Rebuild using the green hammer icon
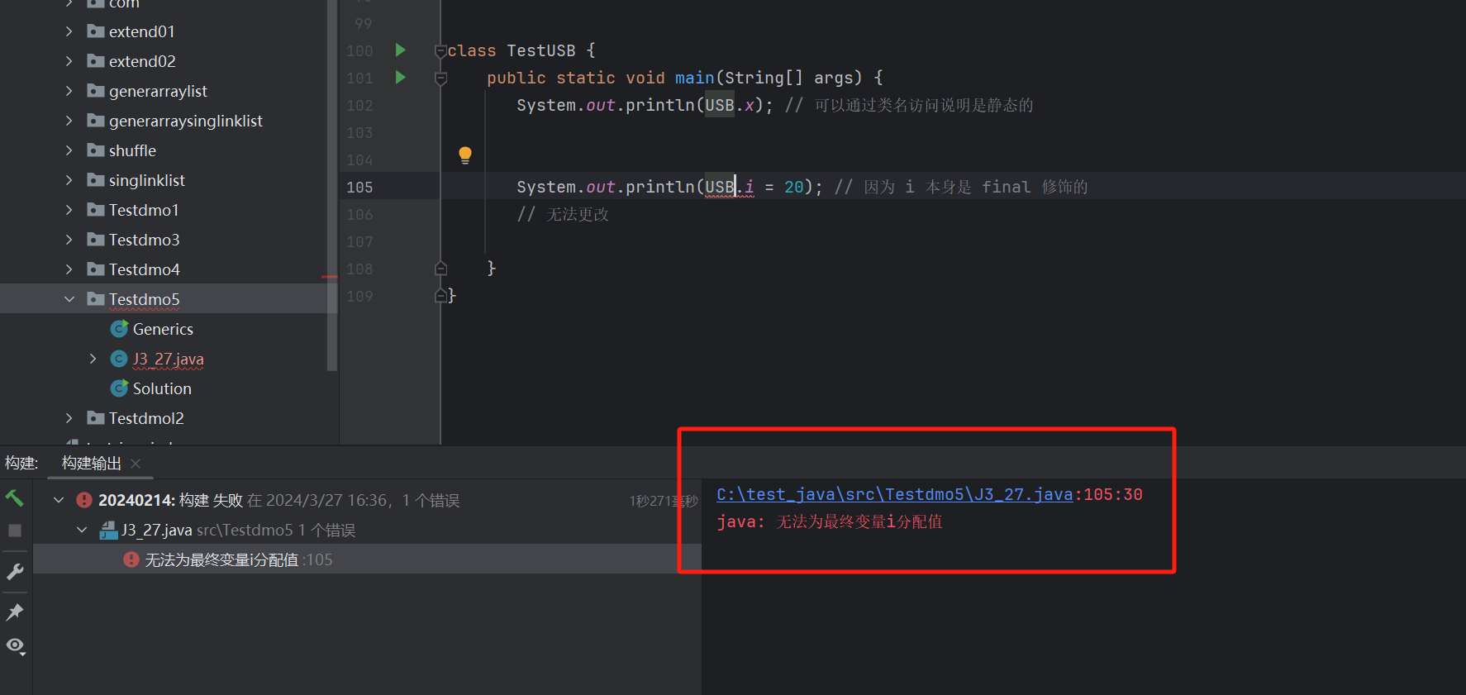This screenshot has width=1466, height=695. (x=15, y=497)
